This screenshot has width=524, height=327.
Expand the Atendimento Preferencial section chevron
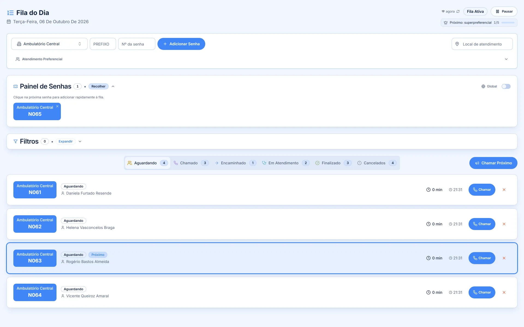point(506,59)
